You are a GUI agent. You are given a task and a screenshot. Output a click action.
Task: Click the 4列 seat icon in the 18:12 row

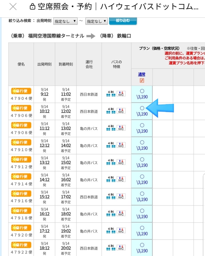coord(111,248)
